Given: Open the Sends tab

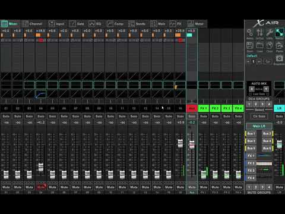Looking at the screenshot, I should [x=137, y=24].
